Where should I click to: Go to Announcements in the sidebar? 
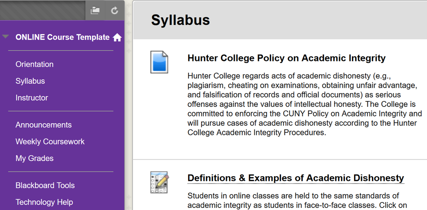coord(43,125)
